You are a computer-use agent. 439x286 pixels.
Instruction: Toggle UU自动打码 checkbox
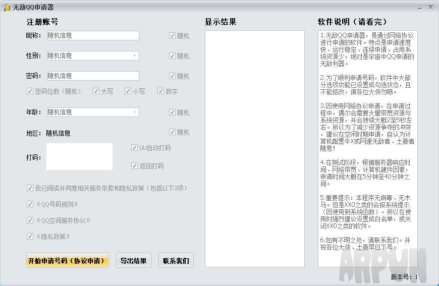tap(134, 147)
